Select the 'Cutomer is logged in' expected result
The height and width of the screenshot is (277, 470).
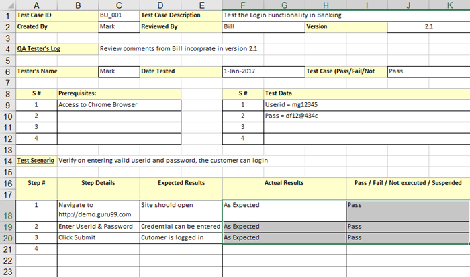point(180,237)
